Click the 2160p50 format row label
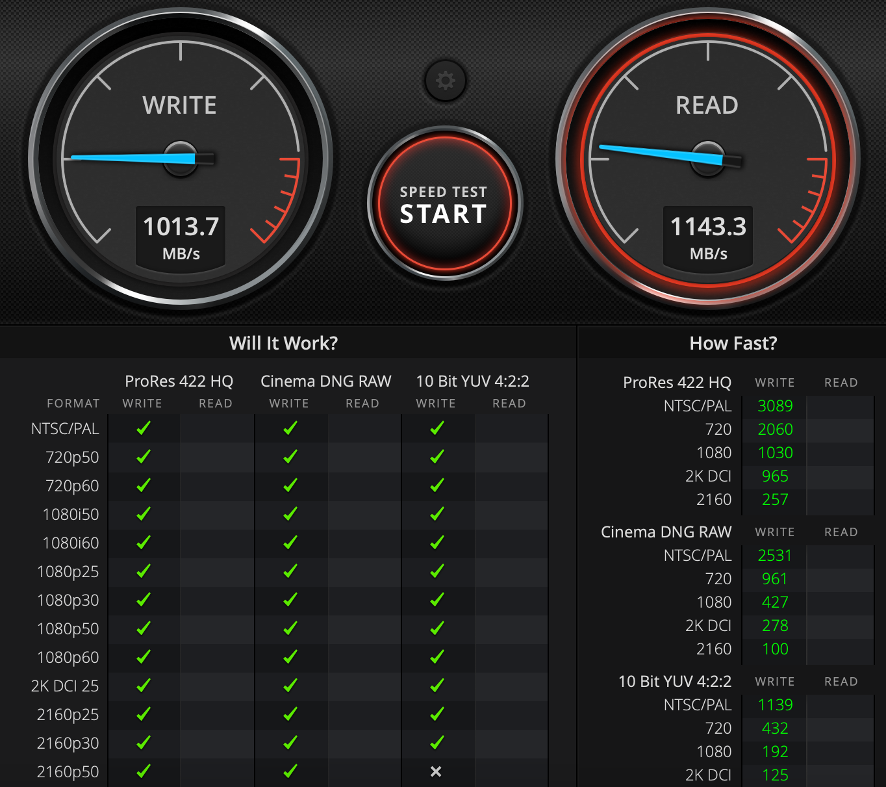Viewport: 886px width, 787px height. tap(68, 772)
